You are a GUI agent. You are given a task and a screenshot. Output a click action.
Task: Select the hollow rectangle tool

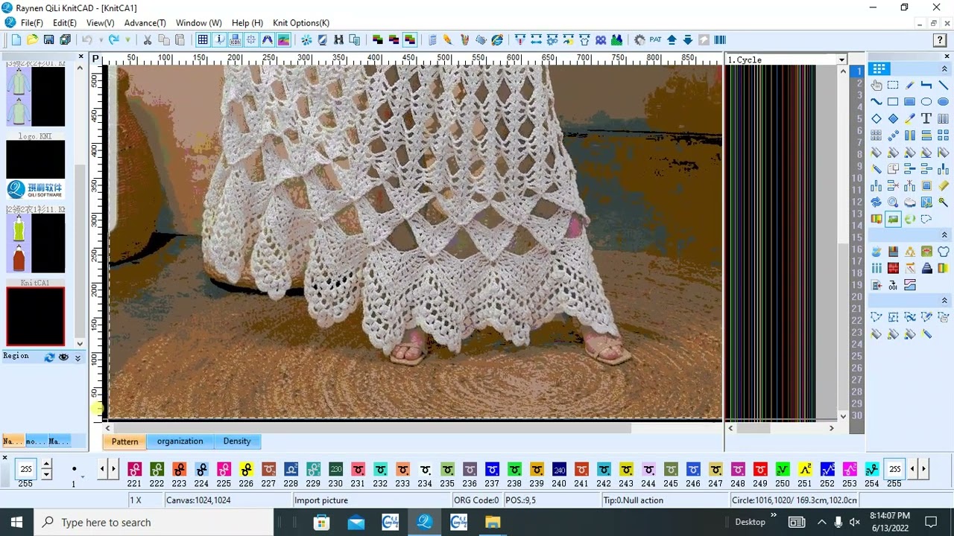[893, 102]
